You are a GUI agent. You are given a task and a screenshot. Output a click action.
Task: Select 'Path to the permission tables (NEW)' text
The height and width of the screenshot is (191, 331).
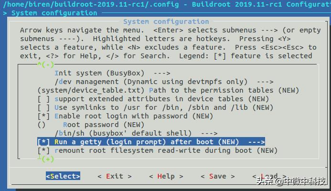click(x=224, y=90)
